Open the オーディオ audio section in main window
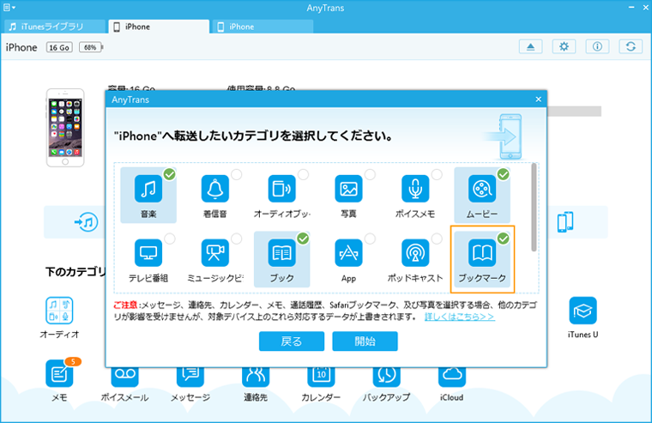This screenshot has height=423, width=652. click(x=59, y=311)
